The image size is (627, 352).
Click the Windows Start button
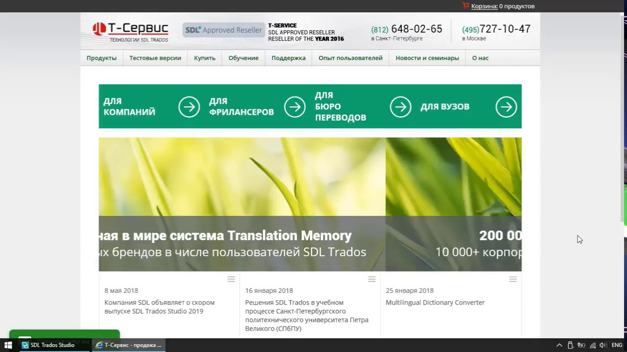click(8, 345)
